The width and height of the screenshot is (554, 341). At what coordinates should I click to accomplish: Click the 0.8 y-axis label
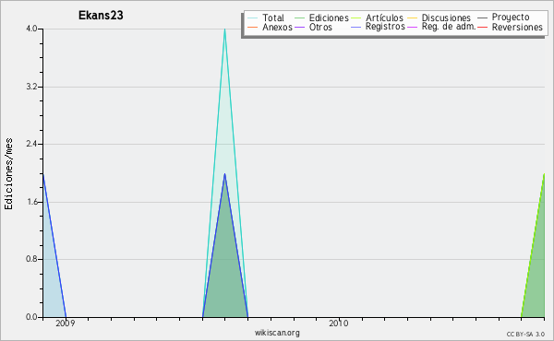(x=31, y=259)
